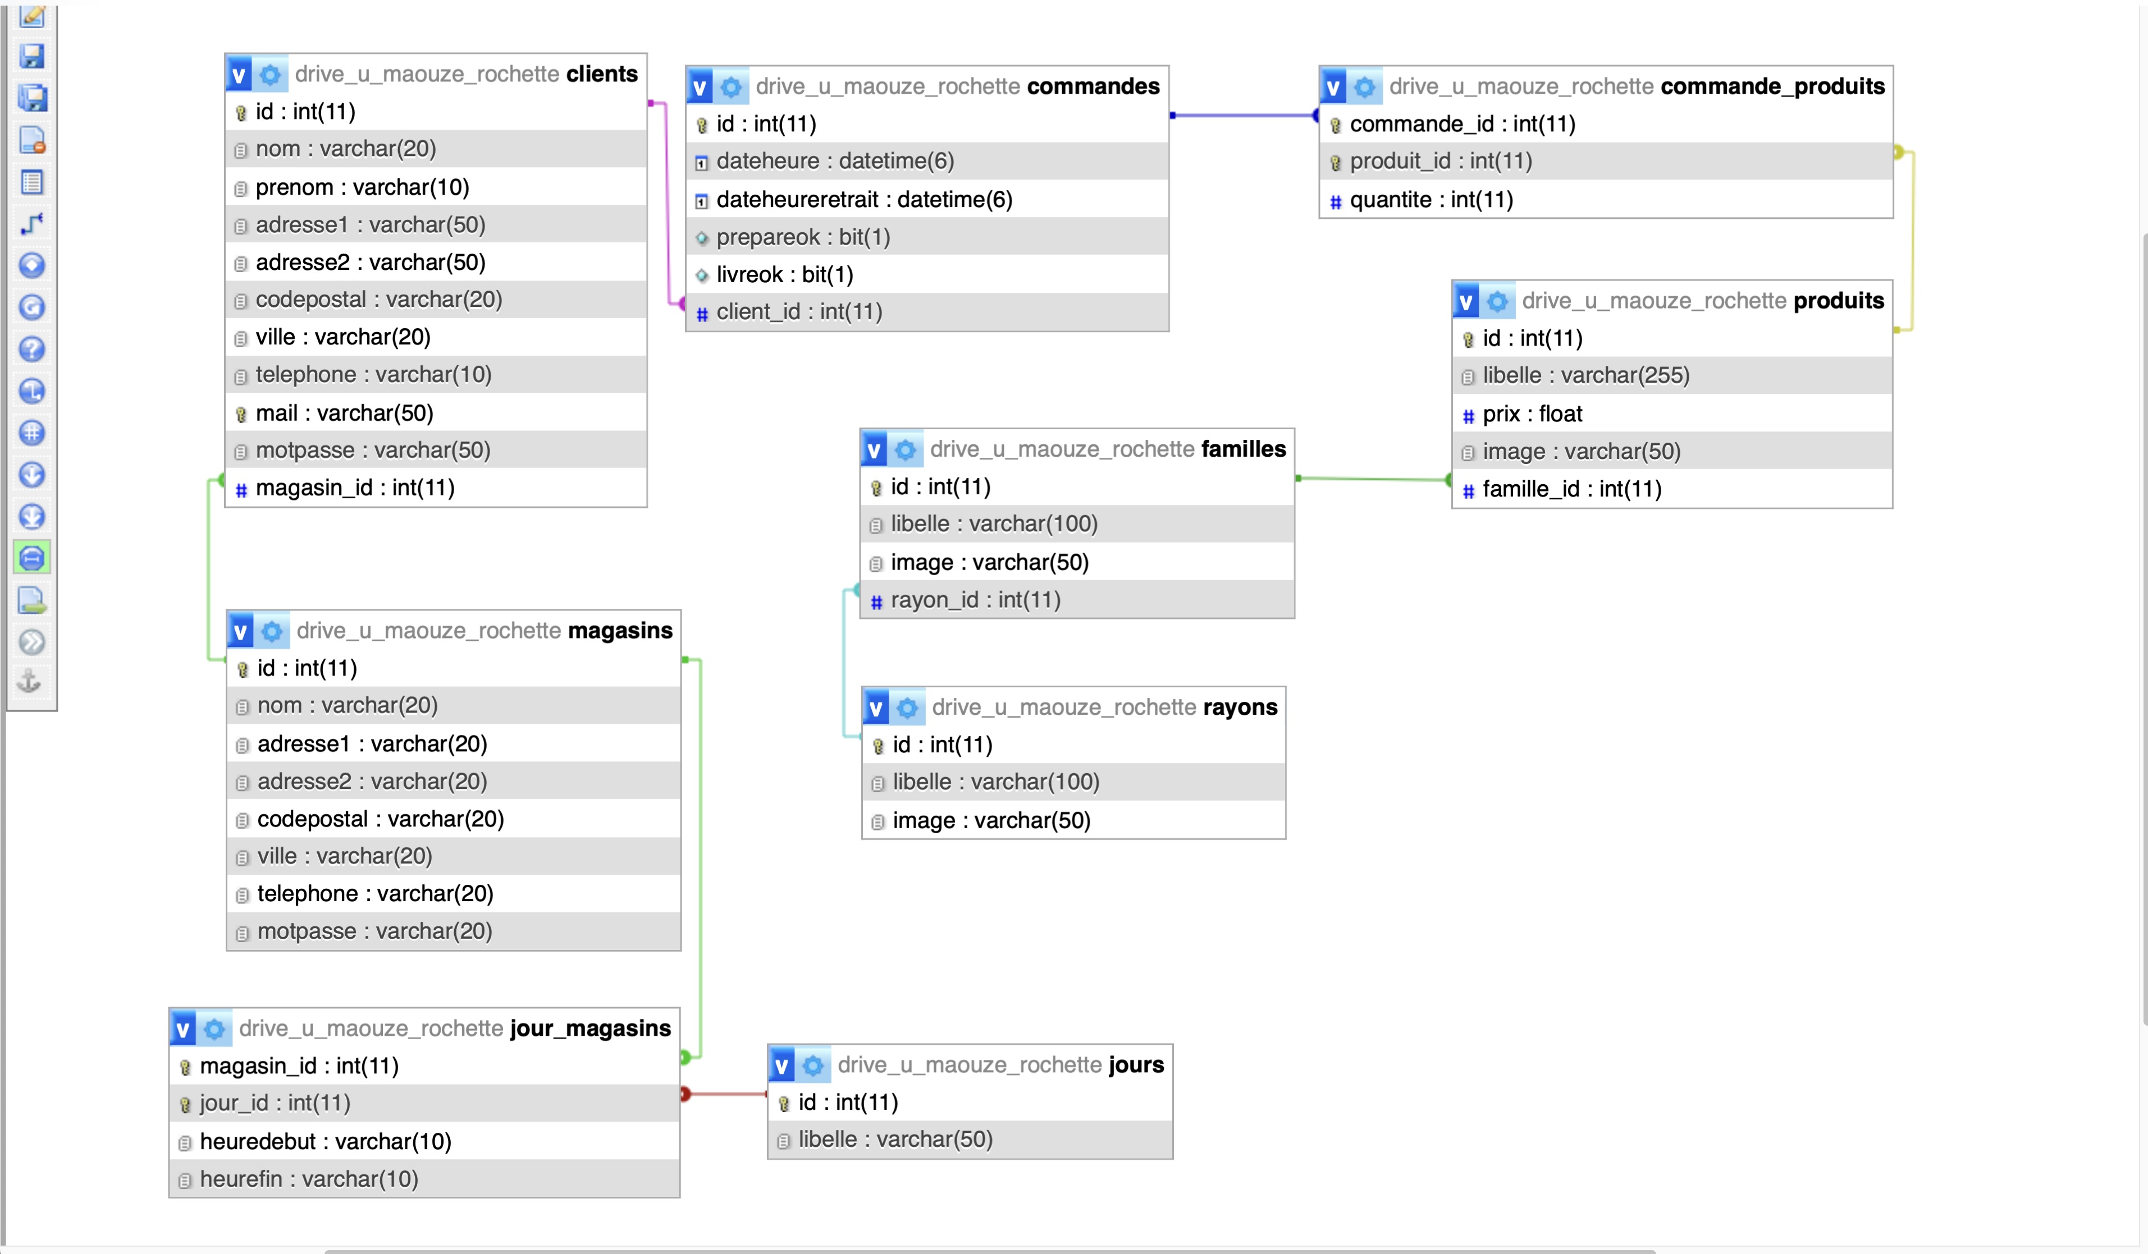
Task: Open the produits table gear options
Action: click(x=1497, y=301)
